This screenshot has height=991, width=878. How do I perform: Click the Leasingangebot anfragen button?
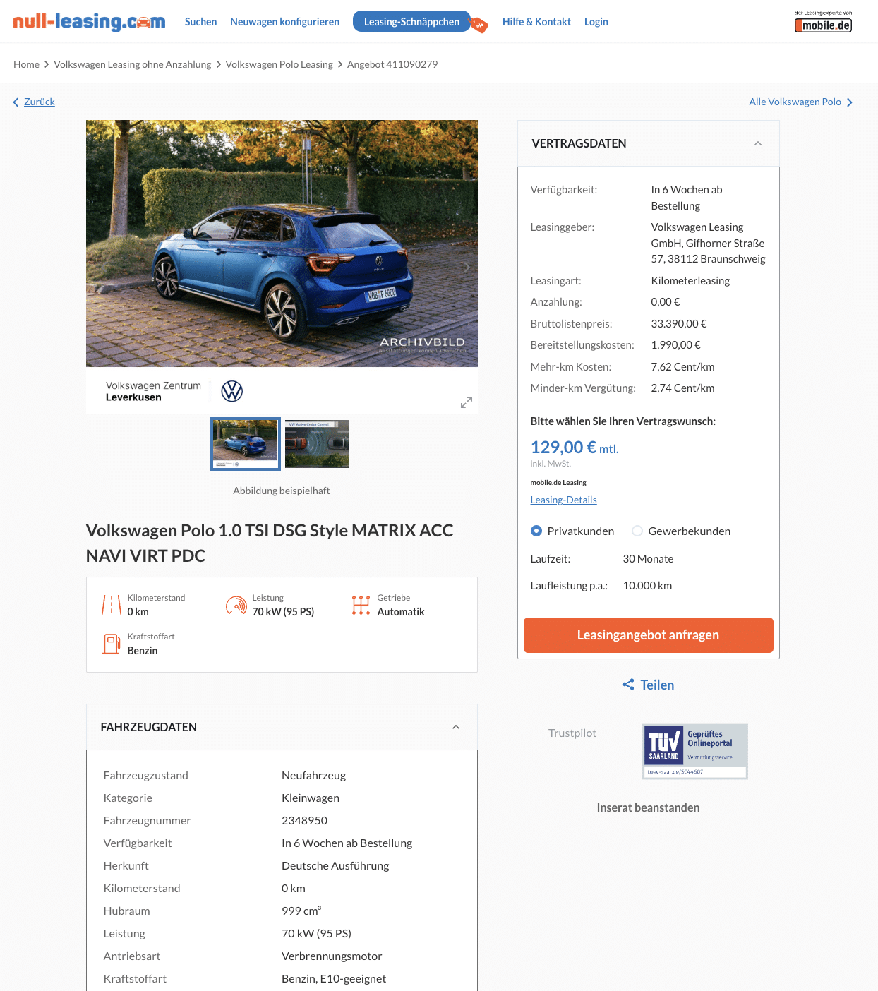(648, 635)
